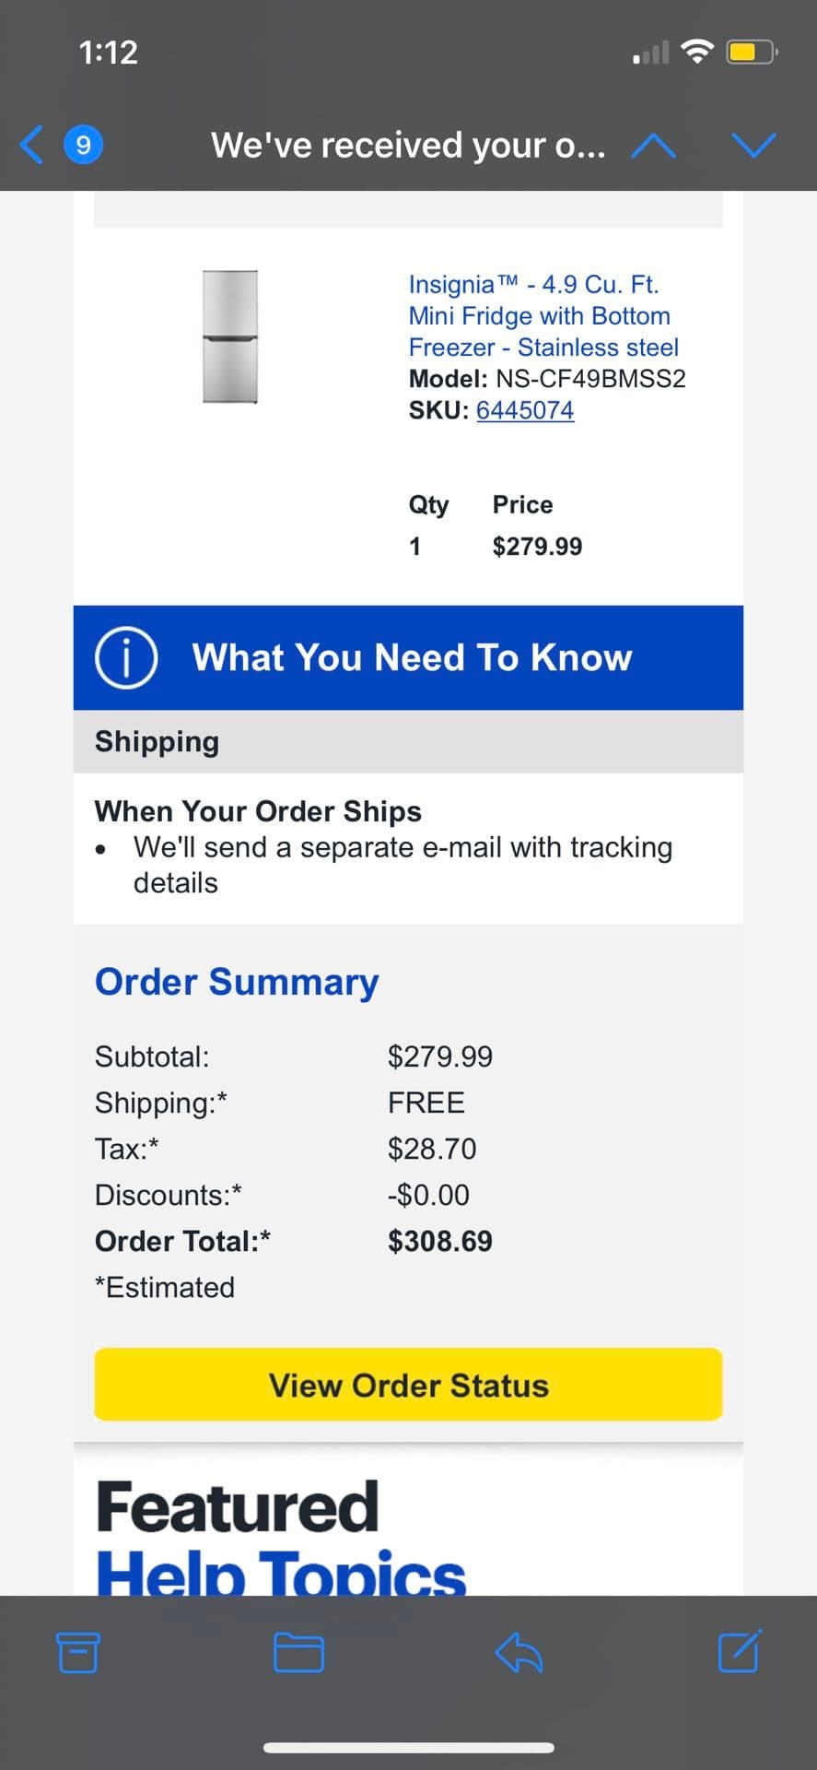Go to previous message with up chevron
This screenshot has height=1770, width=817.
[x=653, y=146]
